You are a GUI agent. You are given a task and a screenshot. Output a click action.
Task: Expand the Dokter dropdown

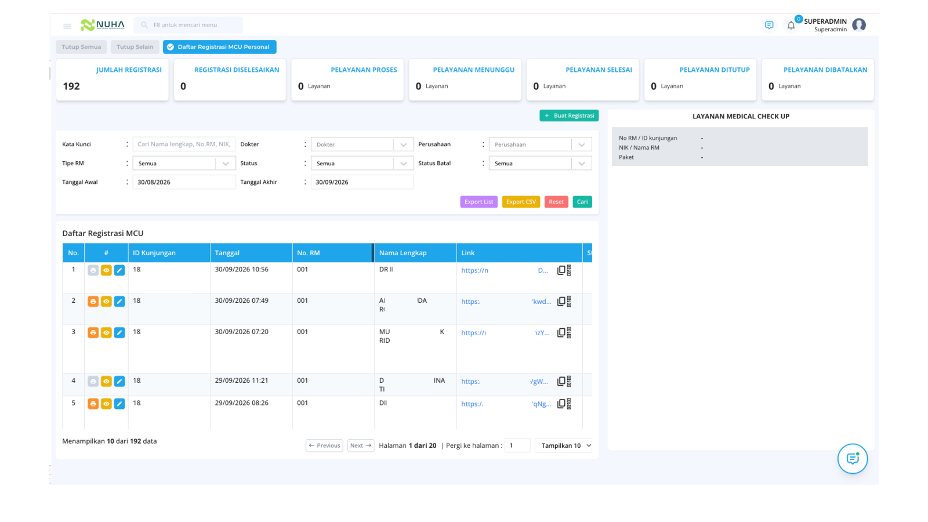point(362,144)
